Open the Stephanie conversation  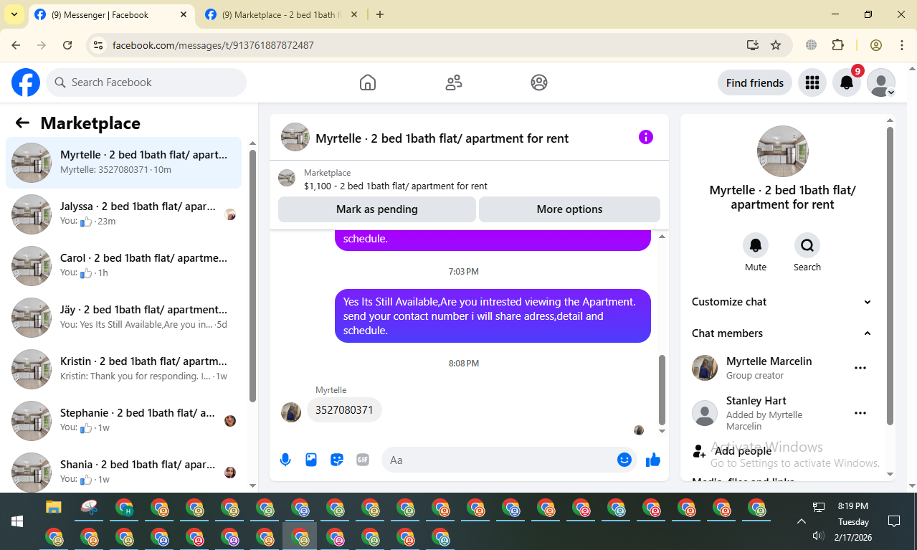124,421
